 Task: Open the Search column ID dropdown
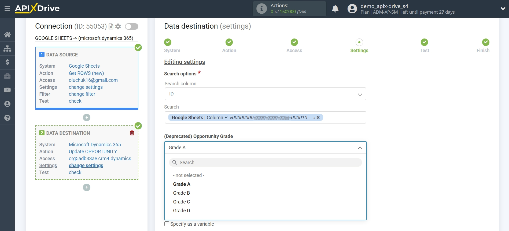pyautogui.click(x=265, y=94)
